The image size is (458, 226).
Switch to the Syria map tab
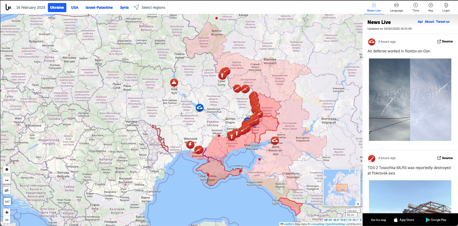point(124,8)
